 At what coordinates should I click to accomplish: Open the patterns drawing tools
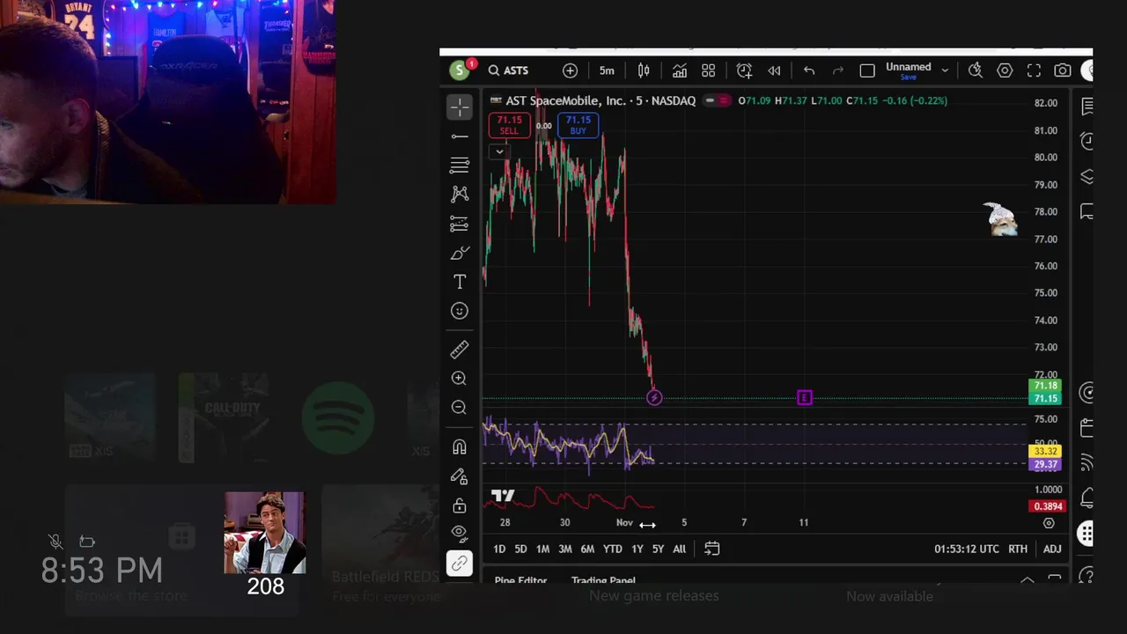pyautogui.click(x=459, y=195)
